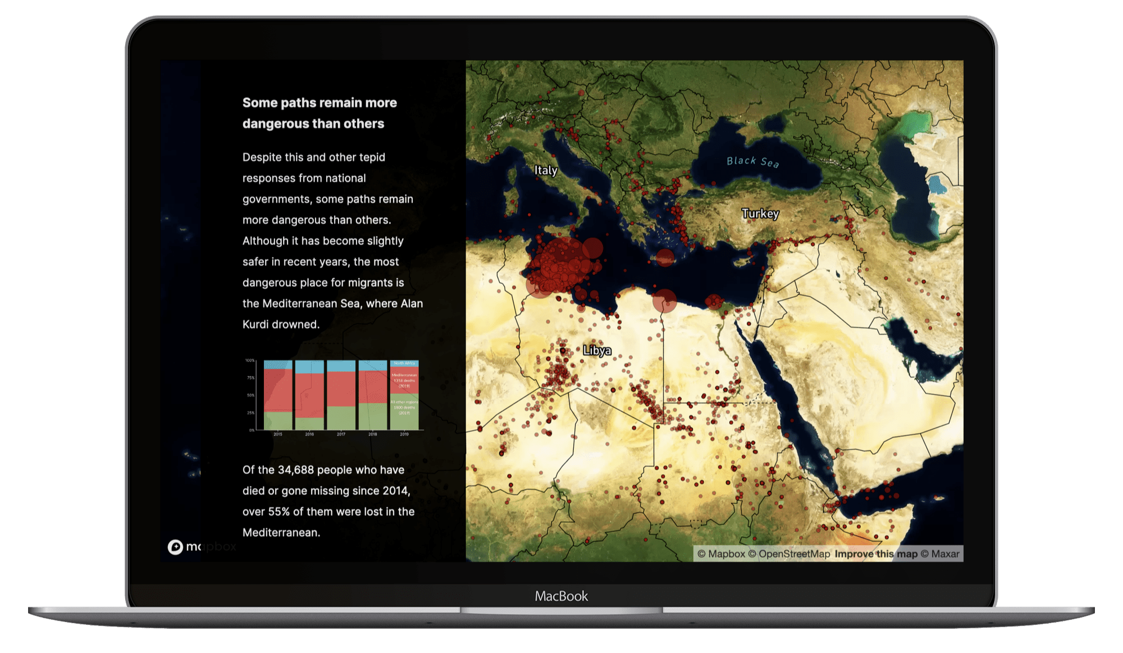Click the text 'Kurdi drowned.'
The width and height of the screenshot is (1123, 653).
(281, 324)
